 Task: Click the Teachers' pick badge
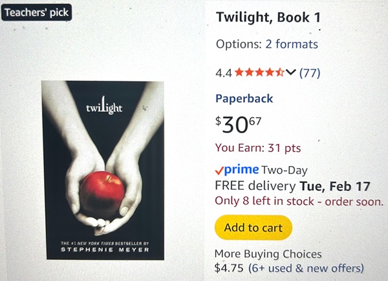point(36,12)
